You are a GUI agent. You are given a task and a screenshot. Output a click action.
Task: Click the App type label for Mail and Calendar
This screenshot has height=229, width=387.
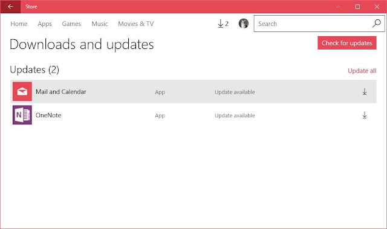[160, 92]
